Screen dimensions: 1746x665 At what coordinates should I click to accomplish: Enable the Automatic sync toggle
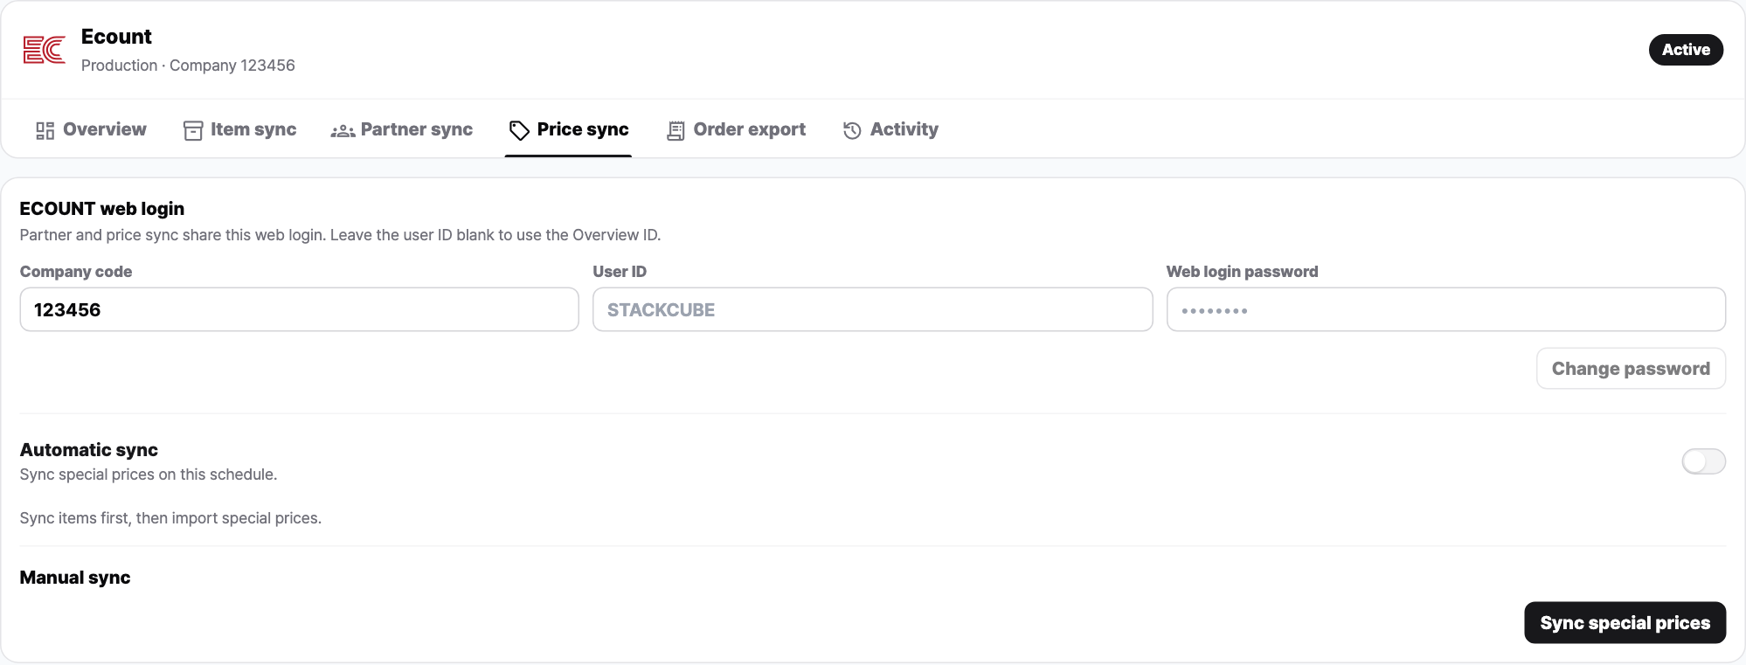[x=1703, y=461]
